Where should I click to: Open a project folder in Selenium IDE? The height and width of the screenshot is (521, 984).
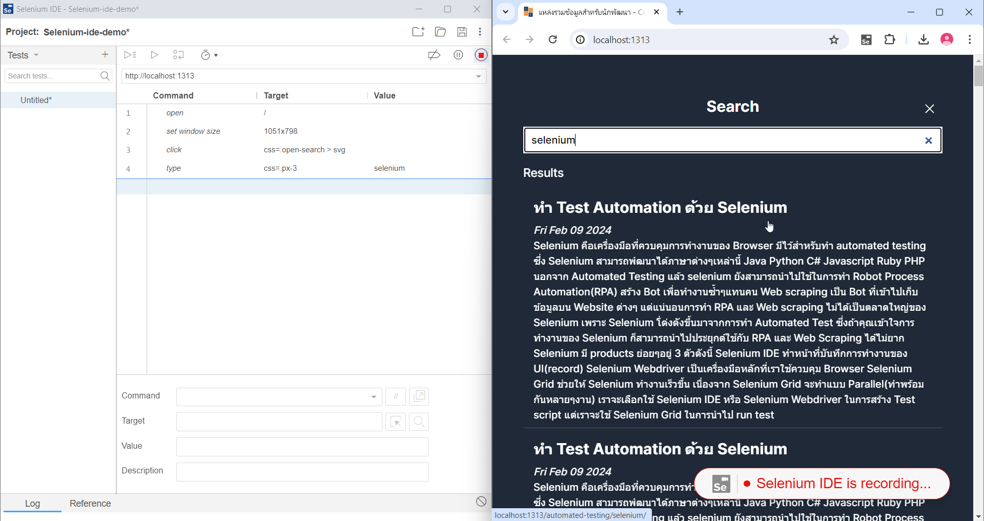click(440, 32)
